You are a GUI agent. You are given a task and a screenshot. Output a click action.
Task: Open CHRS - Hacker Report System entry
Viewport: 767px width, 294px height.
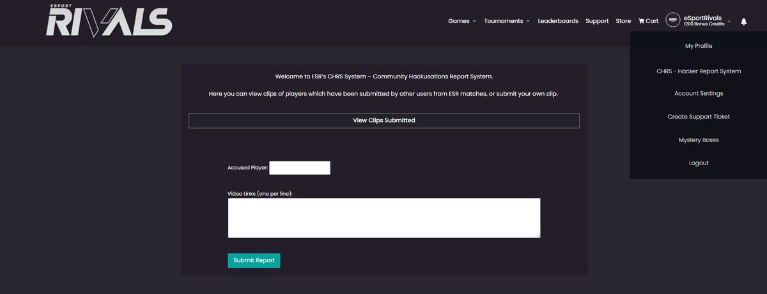pyautogui.click(x=699, y=71)
